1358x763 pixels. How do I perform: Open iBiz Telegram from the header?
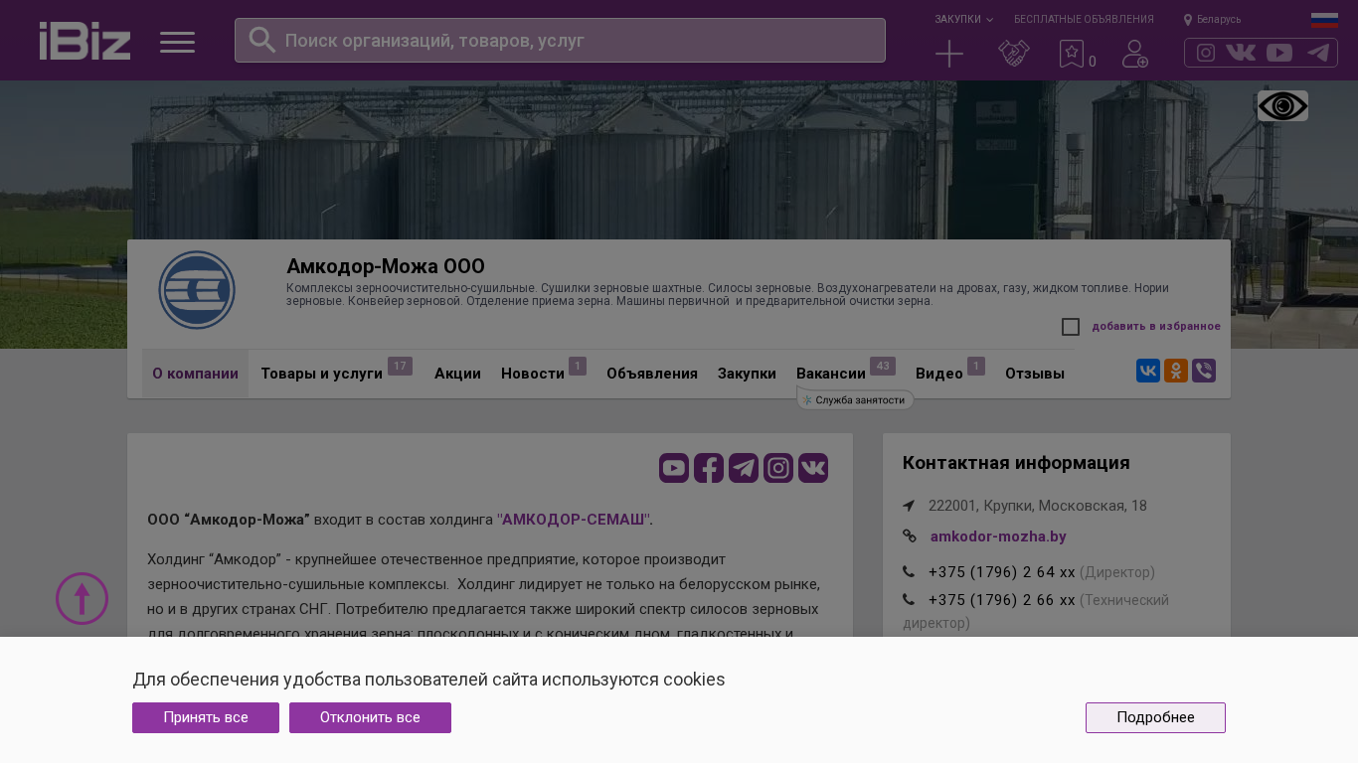click(1318, 53)
